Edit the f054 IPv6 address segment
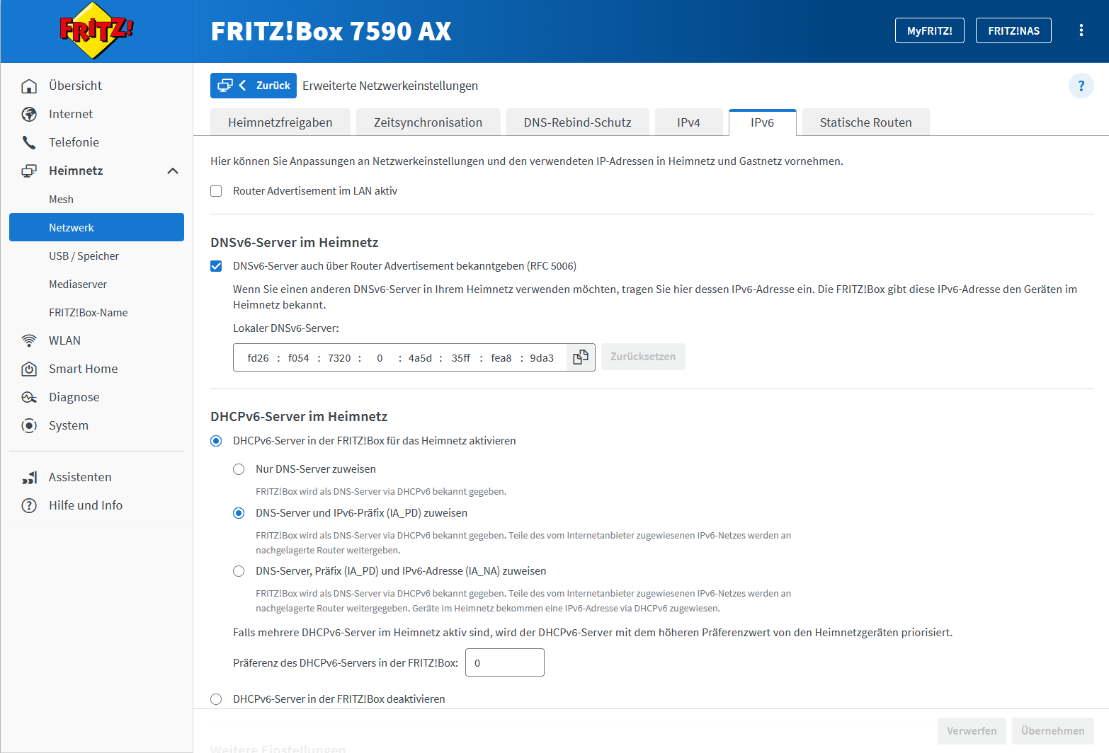This screenshot has height=753, width=1109. tap(298, 358)
